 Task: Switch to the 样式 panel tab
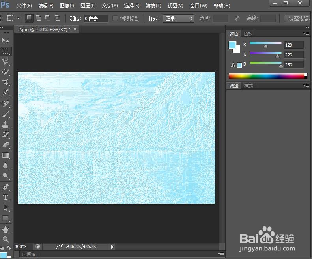[248, 86]
